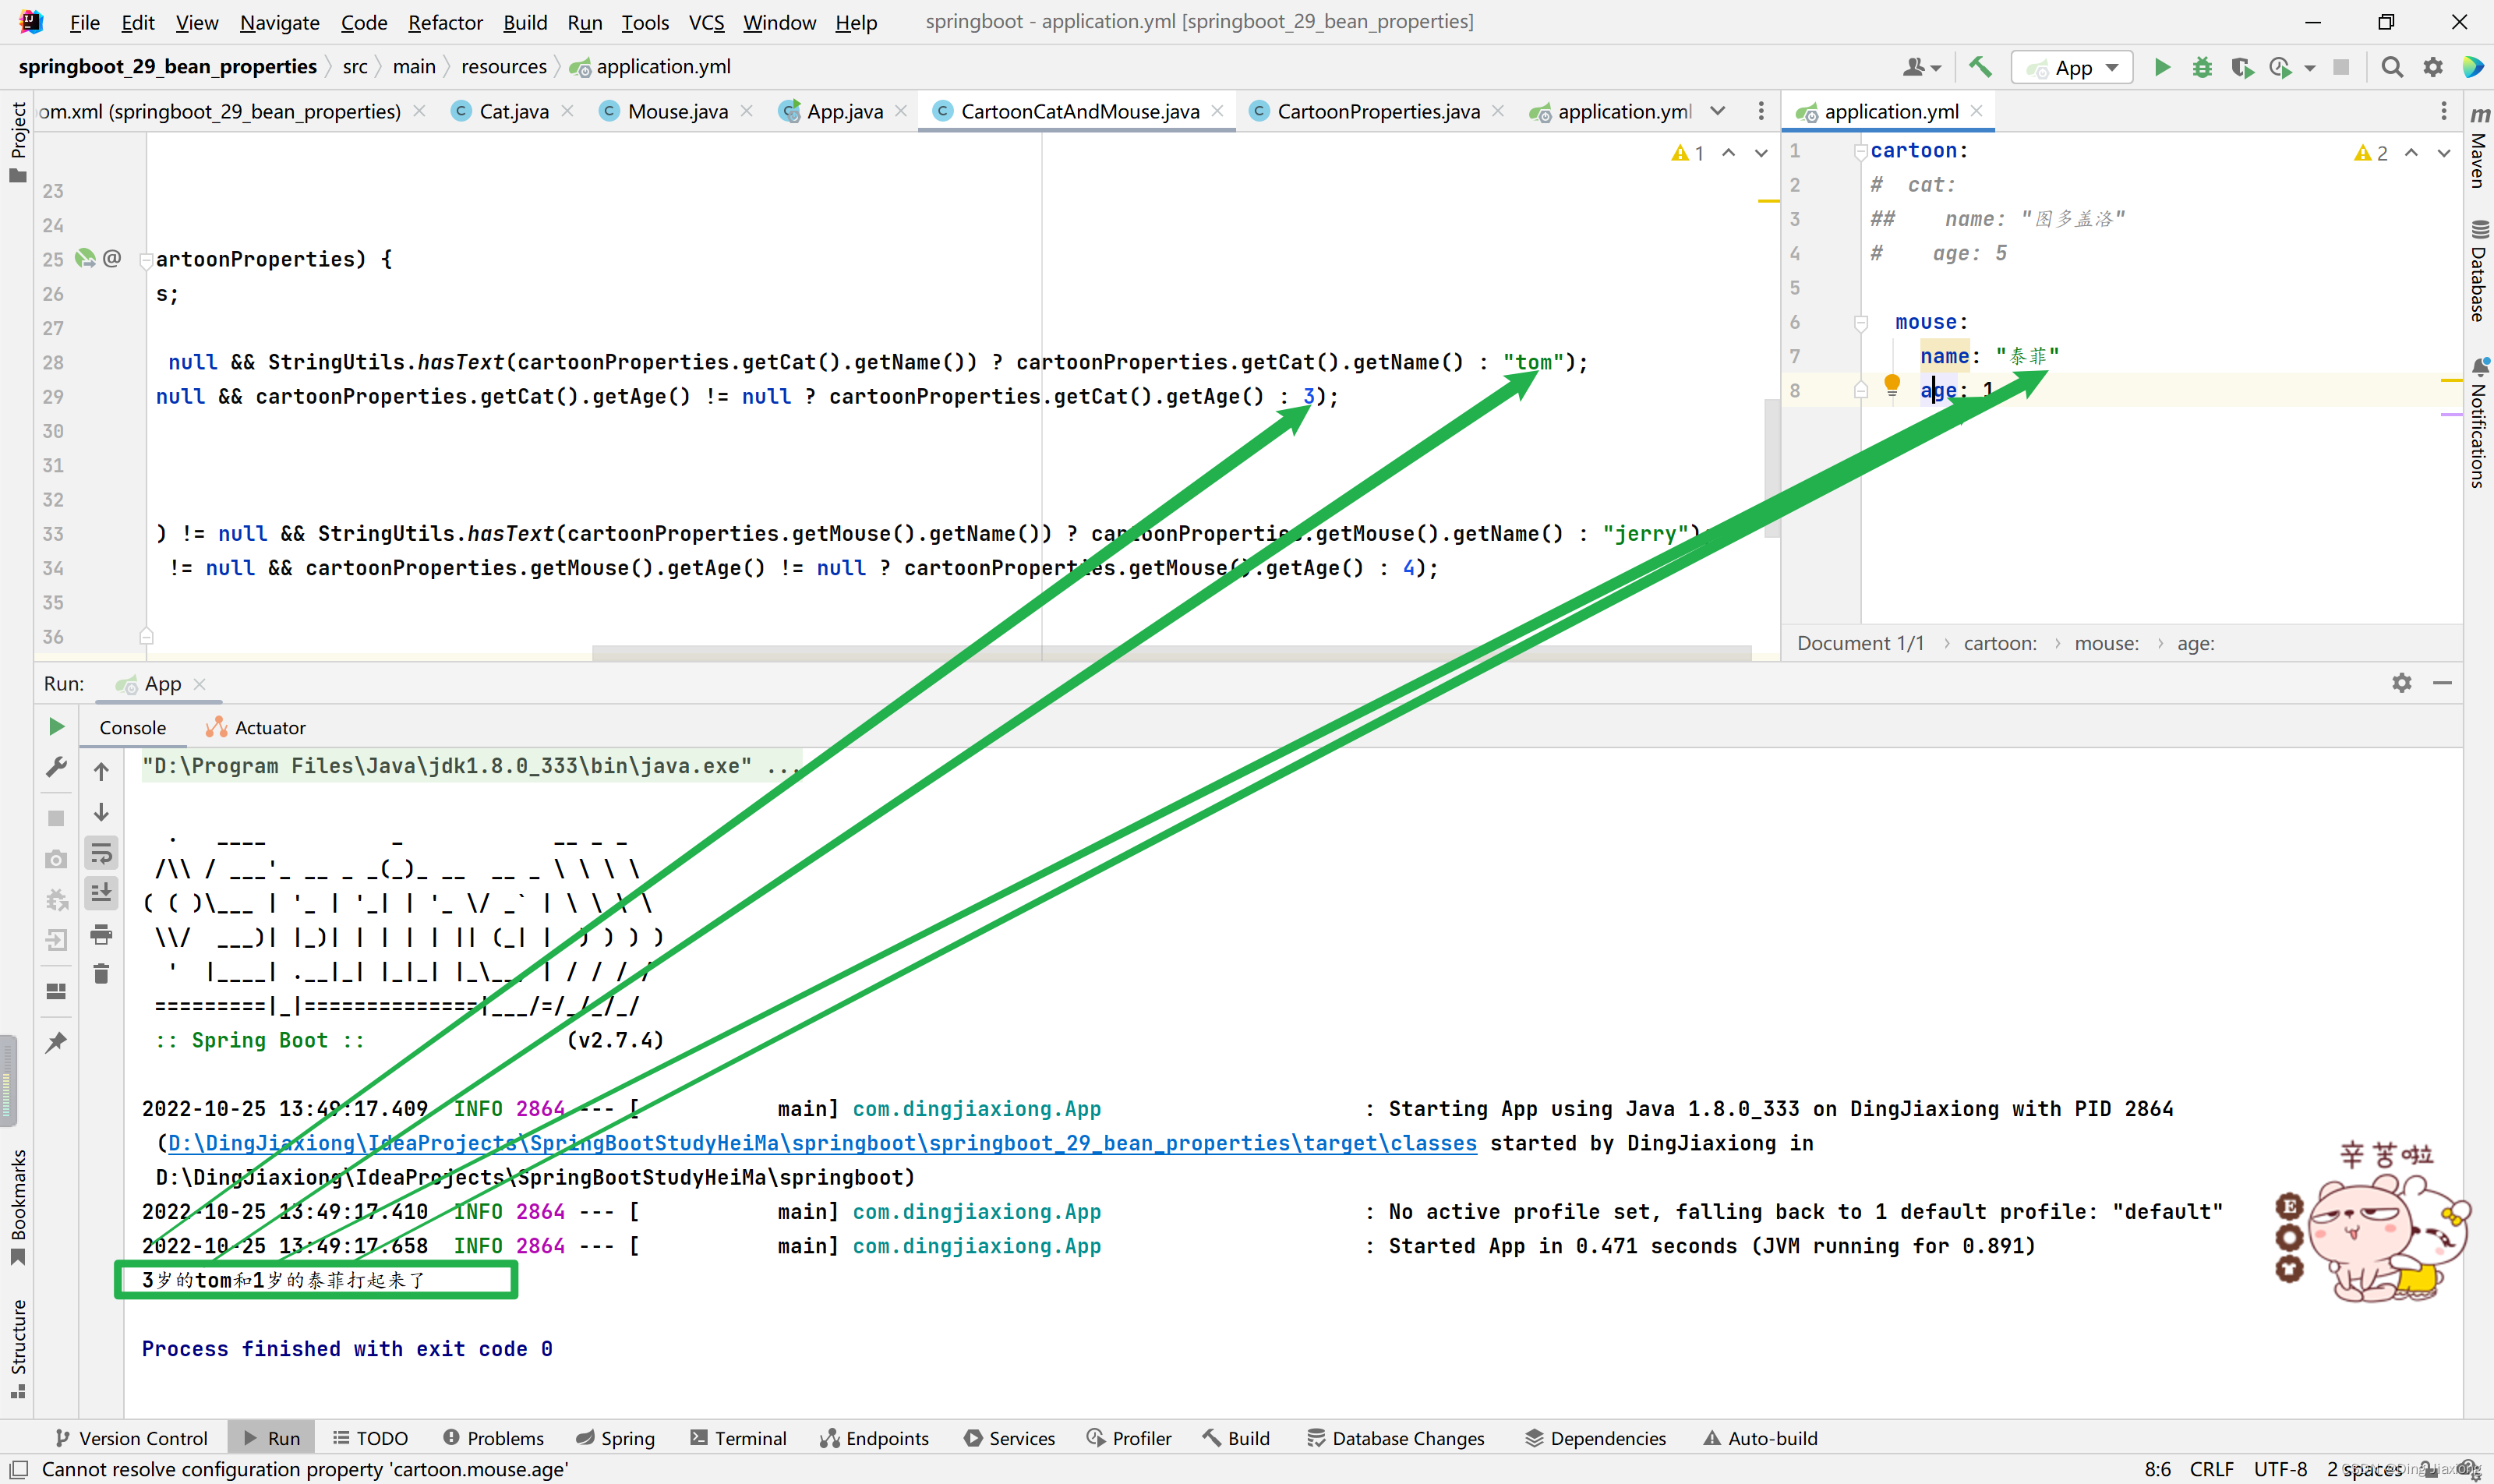Toggle soft-wrap in the console
This screenshot has width=2494, height=1484.
101,853
